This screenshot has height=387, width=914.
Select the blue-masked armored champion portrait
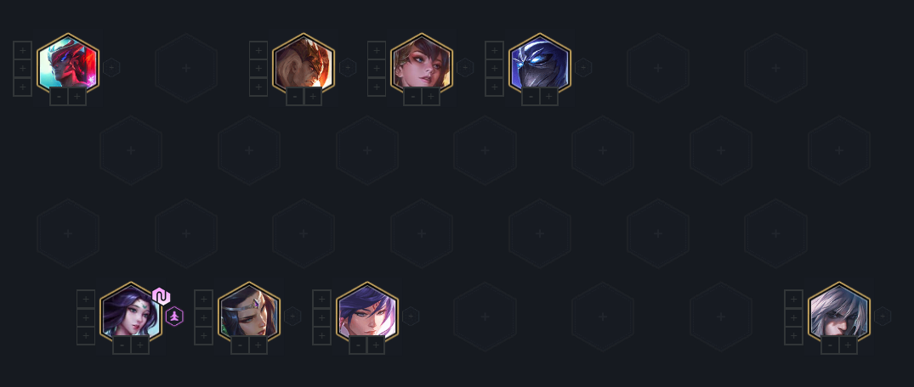[539, 63]
